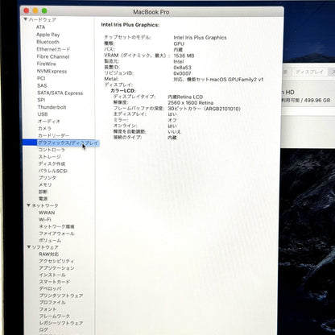Collapse the ハードウェア section
Screen dimensions: 335x335
26,19
